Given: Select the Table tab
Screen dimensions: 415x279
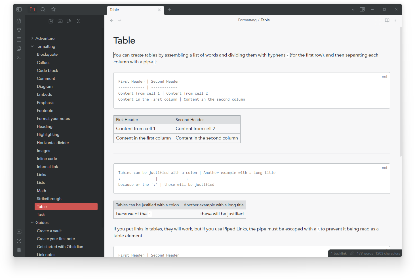Looking at the screenshot, I should (136, 10).
